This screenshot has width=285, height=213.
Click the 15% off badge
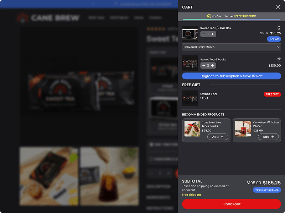point(274,39)
